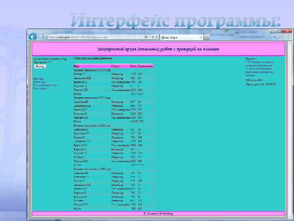Open the last link in left menu
The width and height of the screenshot is (294, 221).
coord(40,88)
